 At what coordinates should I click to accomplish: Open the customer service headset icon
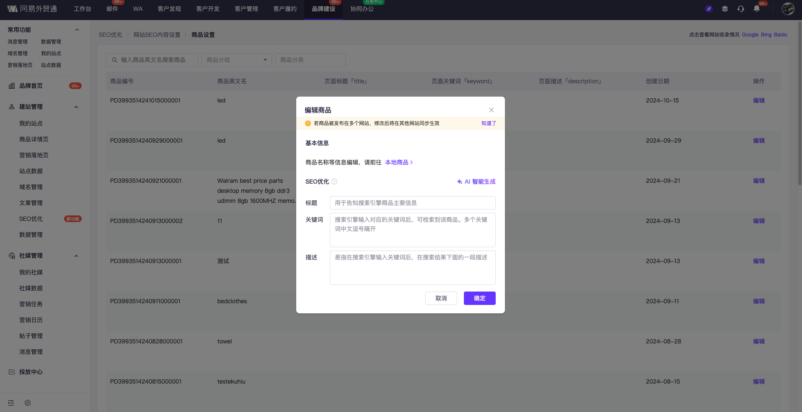pyautogui.click(x=740, y=9)
